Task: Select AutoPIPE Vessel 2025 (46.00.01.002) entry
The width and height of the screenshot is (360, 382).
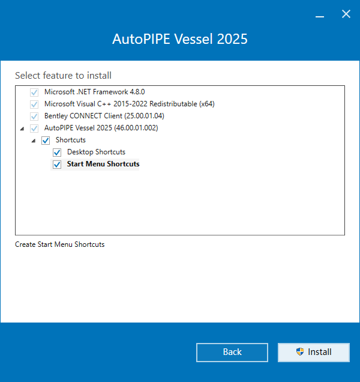Action: [101, 128]
